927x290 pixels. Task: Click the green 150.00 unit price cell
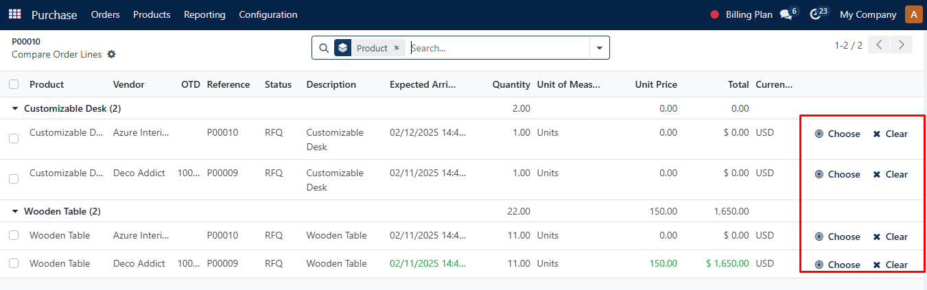point(663,263)
